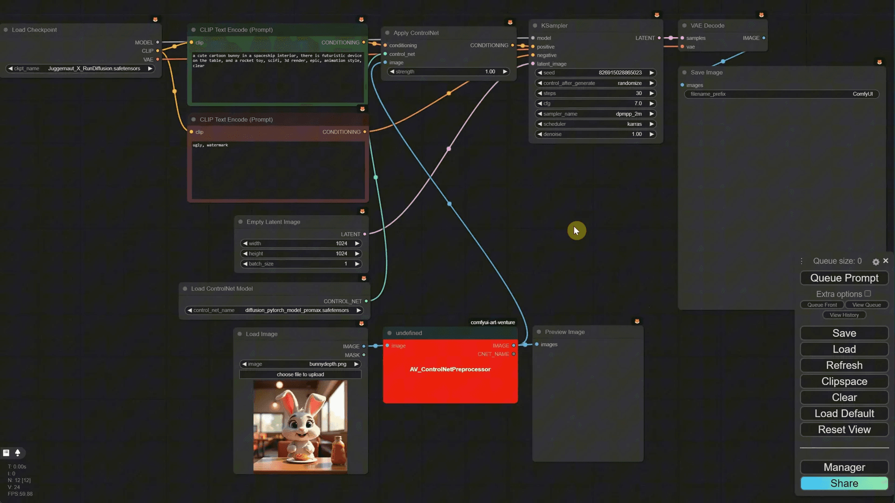Collapse the Load Image node via its title dot
The image size is (895, 503).
click(240, 334)
